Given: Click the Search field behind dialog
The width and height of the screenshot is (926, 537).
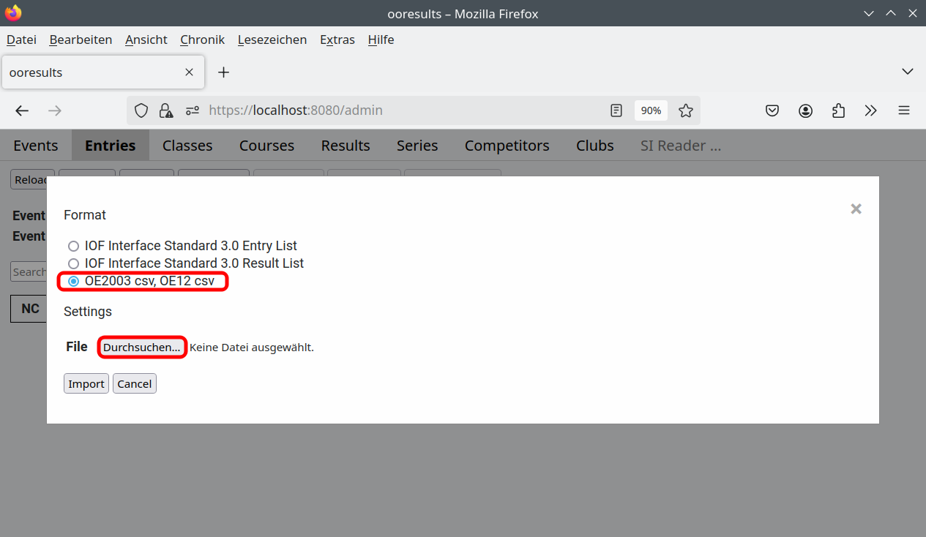Looking at the screenshot, I should point(29,271).
